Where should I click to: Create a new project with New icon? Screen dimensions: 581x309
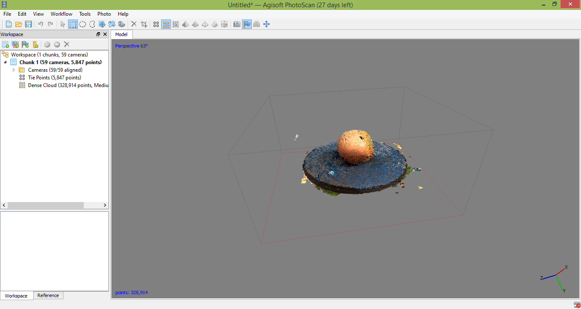tap(9, 24)
